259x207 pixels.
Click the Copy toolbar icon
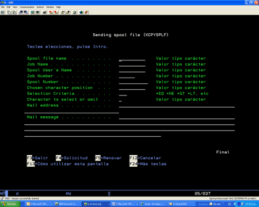click(9, 13)
